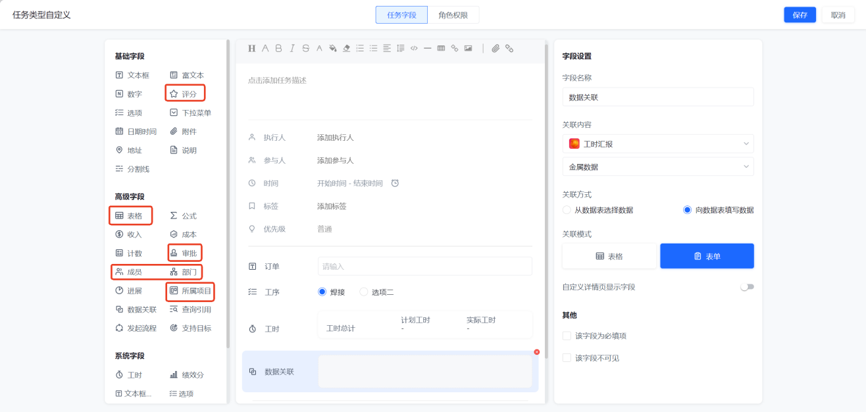Check 该字段不可见 checkbox
This screenshot has width=866, height=412.
[x=567, y=358]
